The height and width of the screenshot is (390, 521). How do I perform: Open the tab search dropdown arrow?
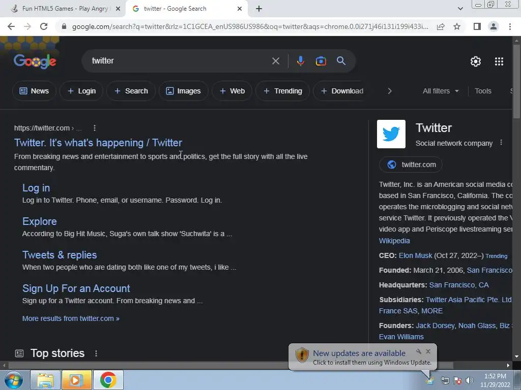[460, 9]
